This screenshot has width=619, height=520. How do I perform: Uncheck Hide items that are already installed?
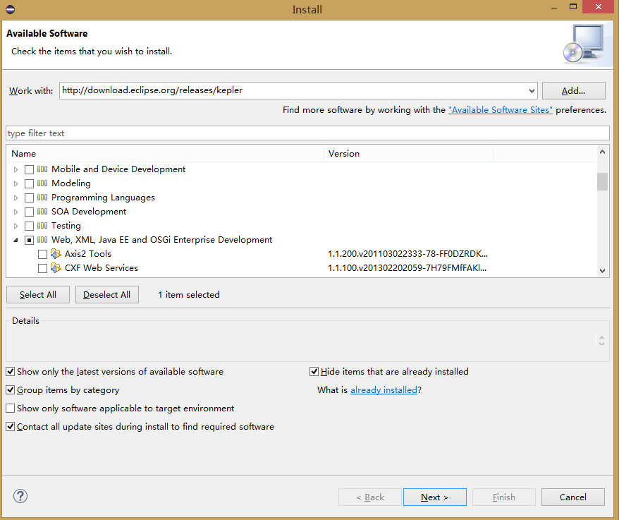coord(314,371)
